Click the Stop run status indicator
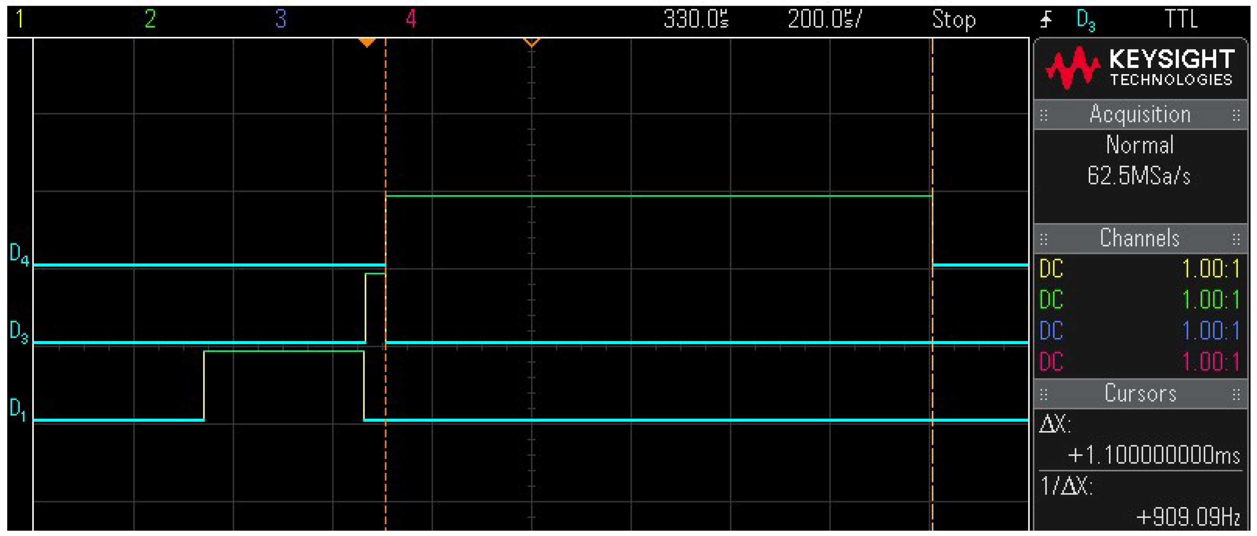This screenshot has height=536, width=1257. coord(953,19)
